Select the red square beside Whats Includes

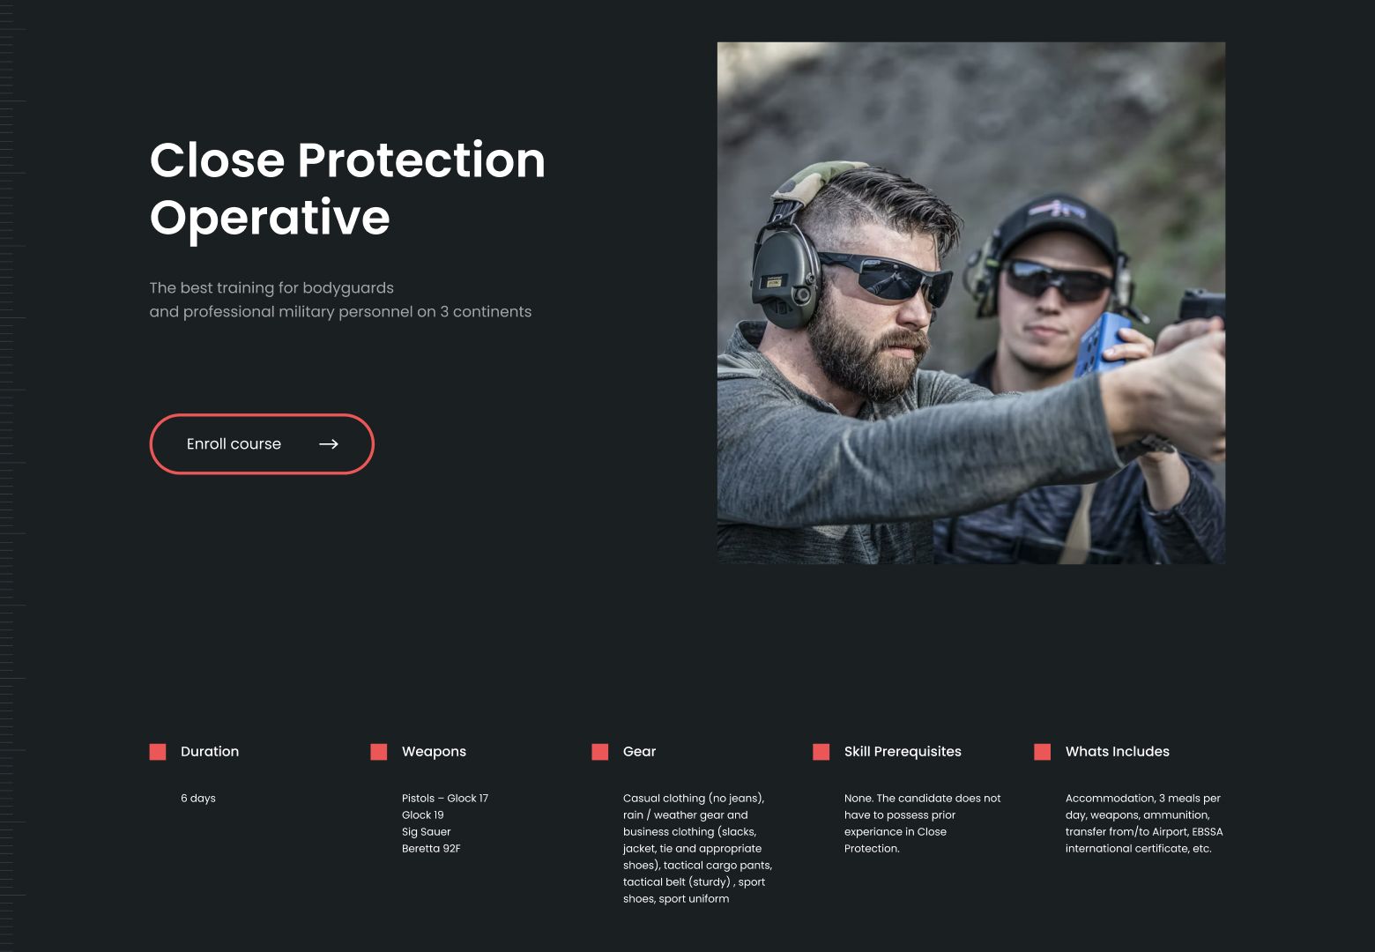pyautogui.click(x=1043, y=752)
